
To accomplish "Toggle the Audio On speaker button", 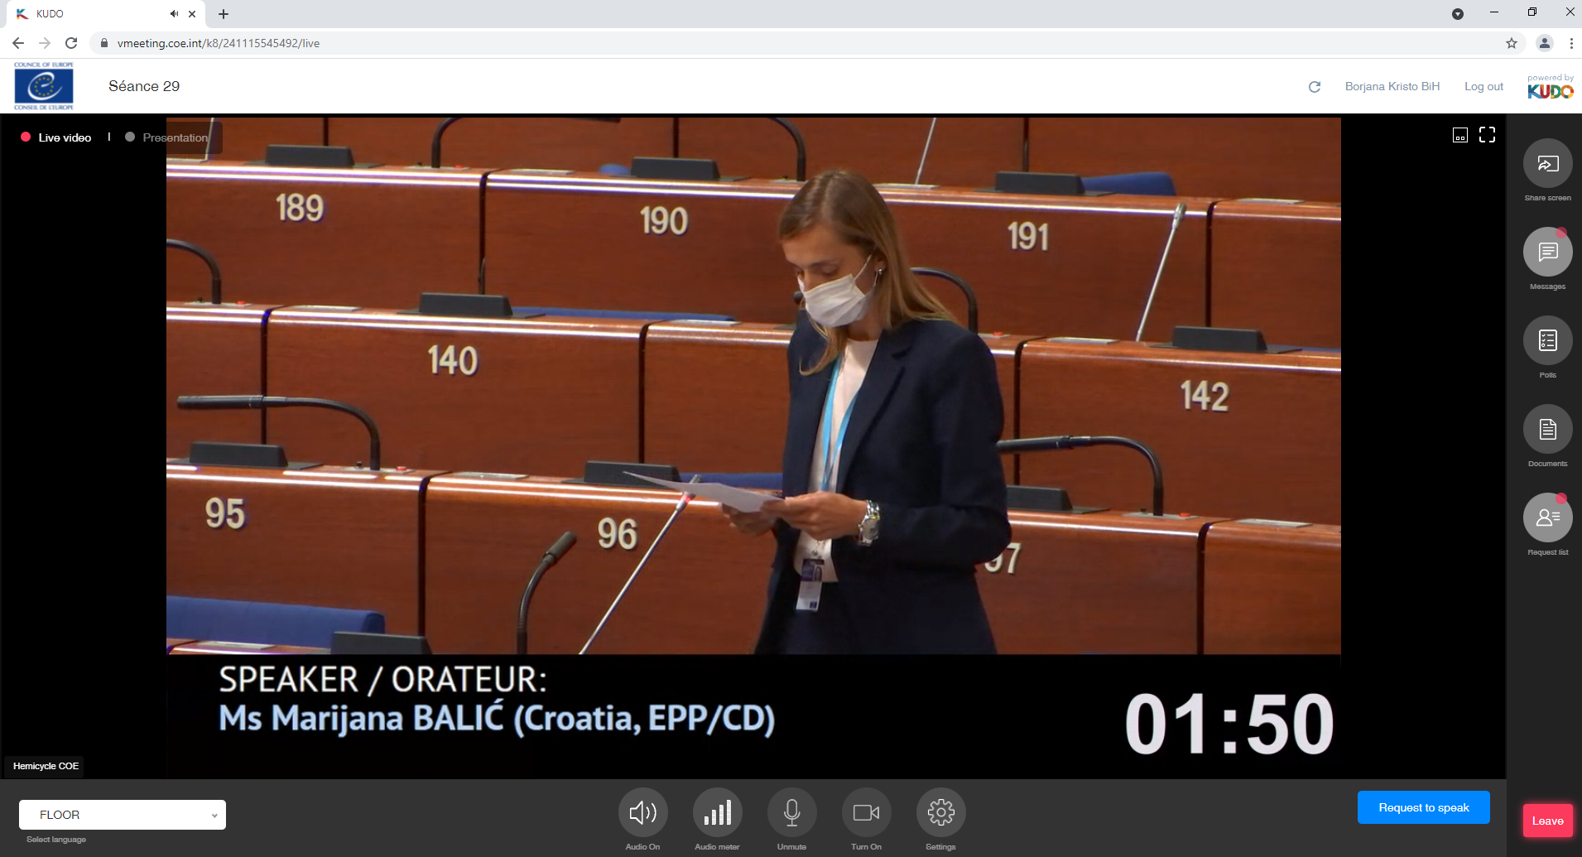I will [x=642, y=813].
